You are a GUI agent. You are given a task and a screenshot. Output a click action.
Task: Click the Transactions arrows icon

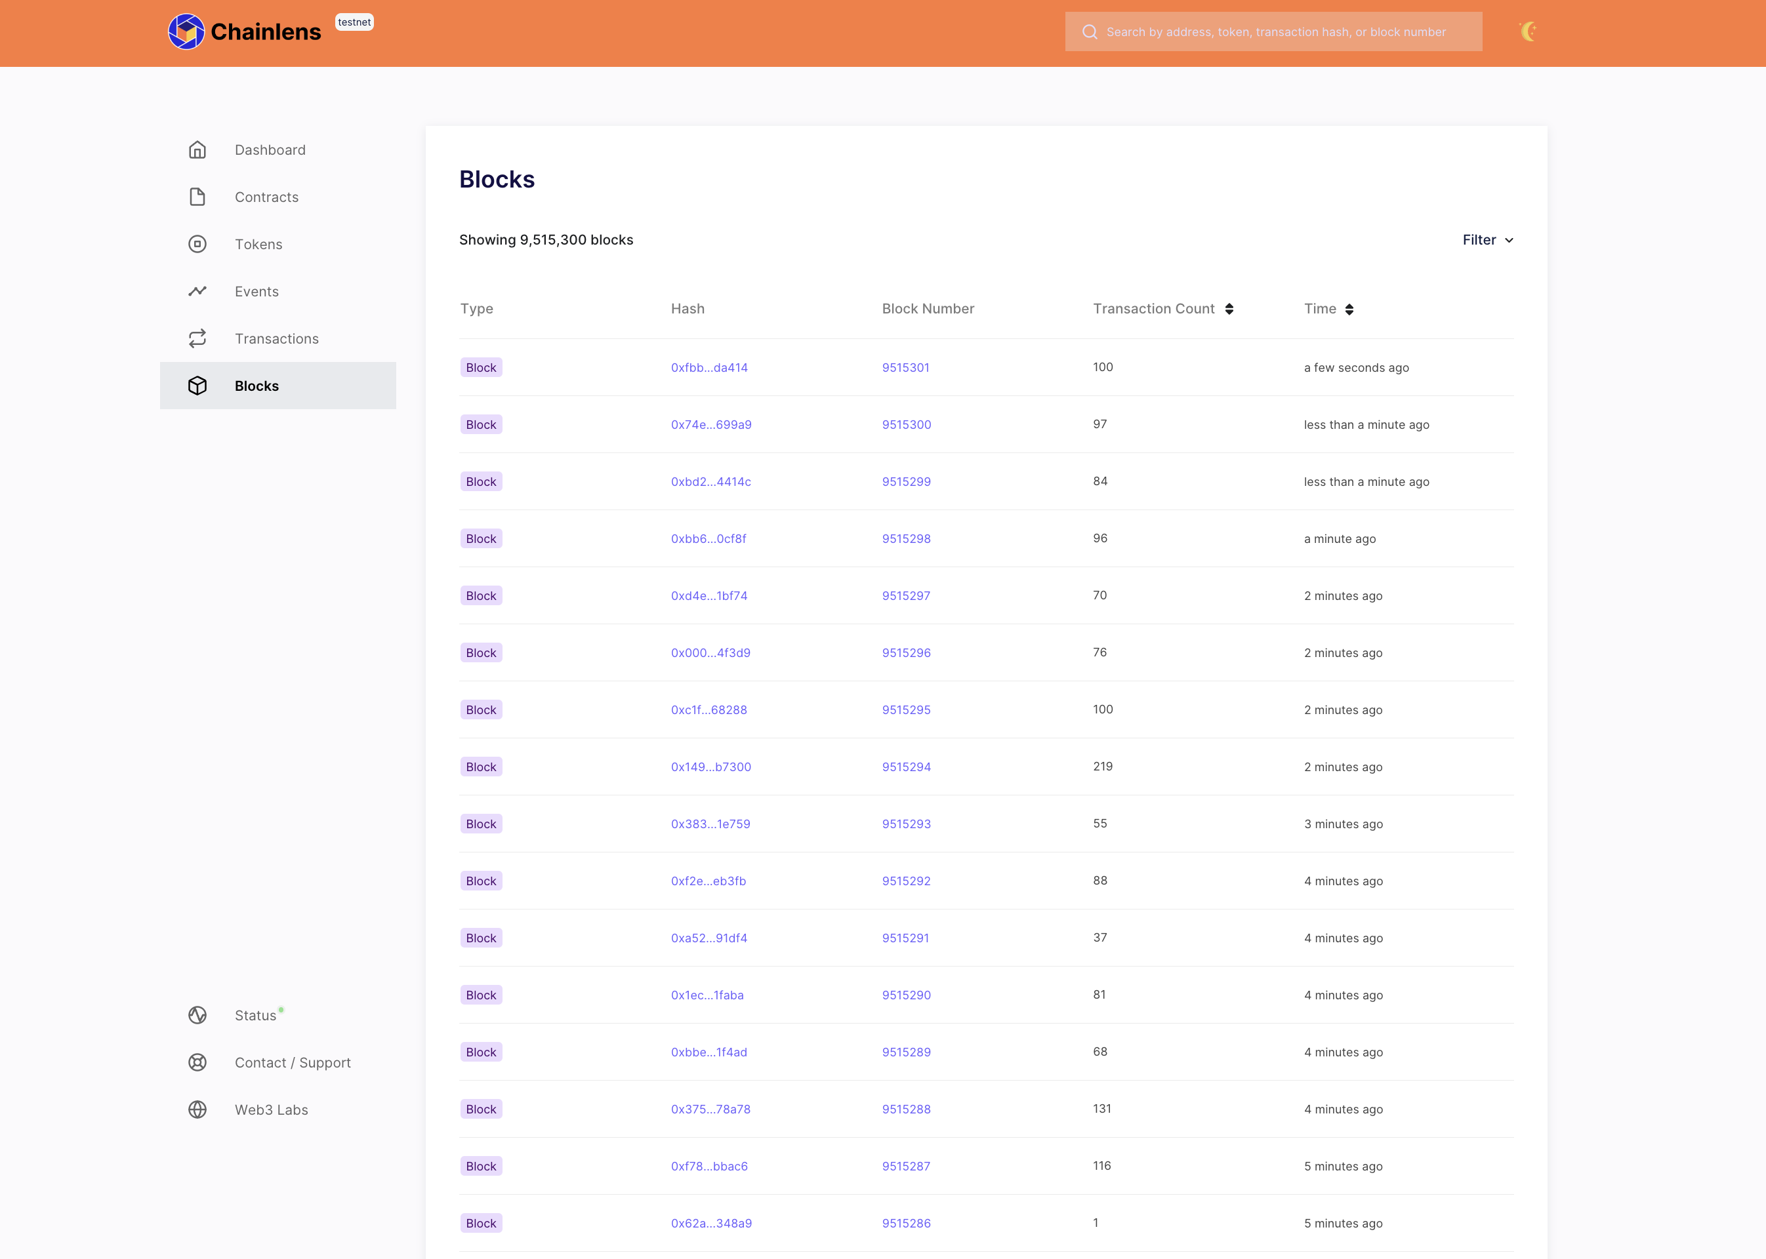point(197,339)
